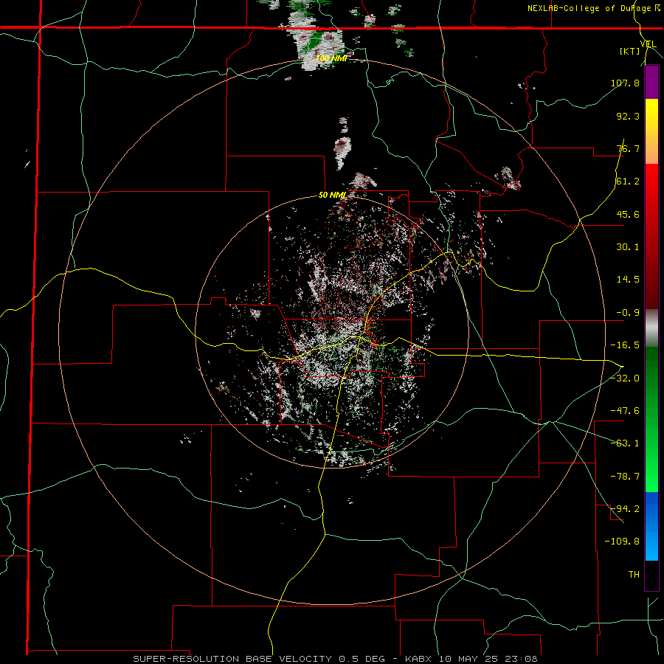The height and width of the screenshot is (664, 664).
Task: Click the purple segment of the color bar
Action: [x=651, y=83]
